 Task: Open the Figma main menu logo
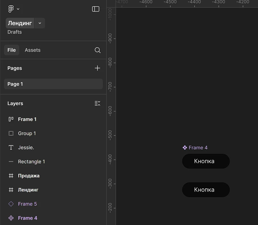click(x=11, y=9)
